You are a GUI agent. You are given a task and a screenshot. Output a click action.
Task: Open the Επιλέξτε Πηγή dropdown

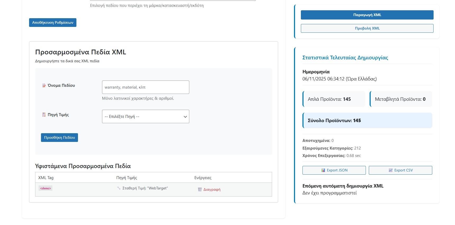[x=145, y=117]
